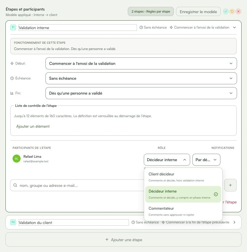247x252 pixels.
Task: Click the 2 étapes · Règles par étape button
Action: coord(151,11)
